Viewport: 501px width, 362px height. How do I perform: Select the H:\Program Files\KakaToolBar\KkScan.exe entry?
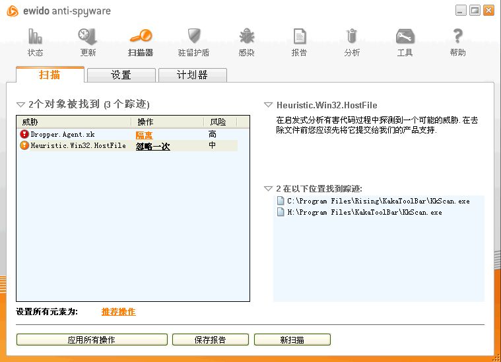click(x=364, y=212)
